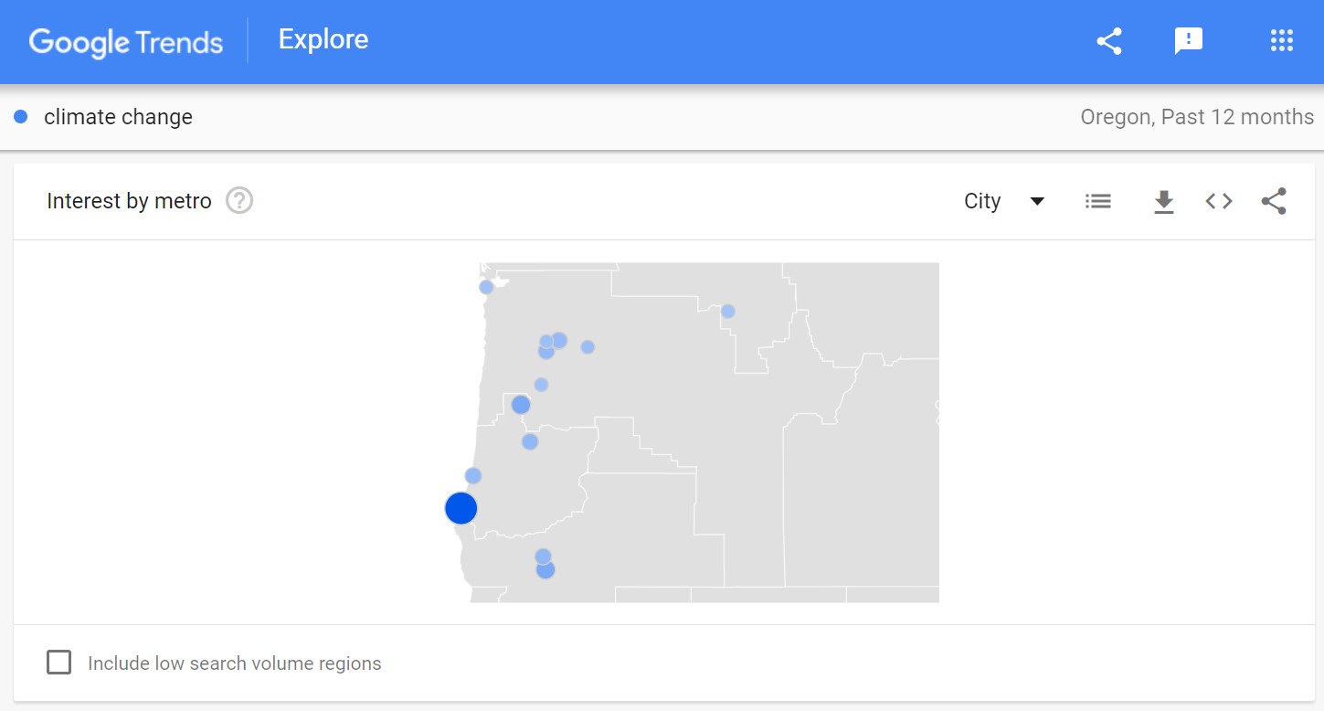Image resolution: width=1324 pixels, height=711 pixels.
Task: Switch the map to list view
Action: (x=1097, y=201)
